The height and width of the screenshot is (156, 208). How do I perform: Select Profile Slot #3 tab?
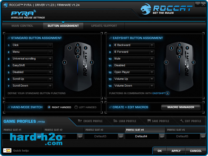[x=104, y=130]
